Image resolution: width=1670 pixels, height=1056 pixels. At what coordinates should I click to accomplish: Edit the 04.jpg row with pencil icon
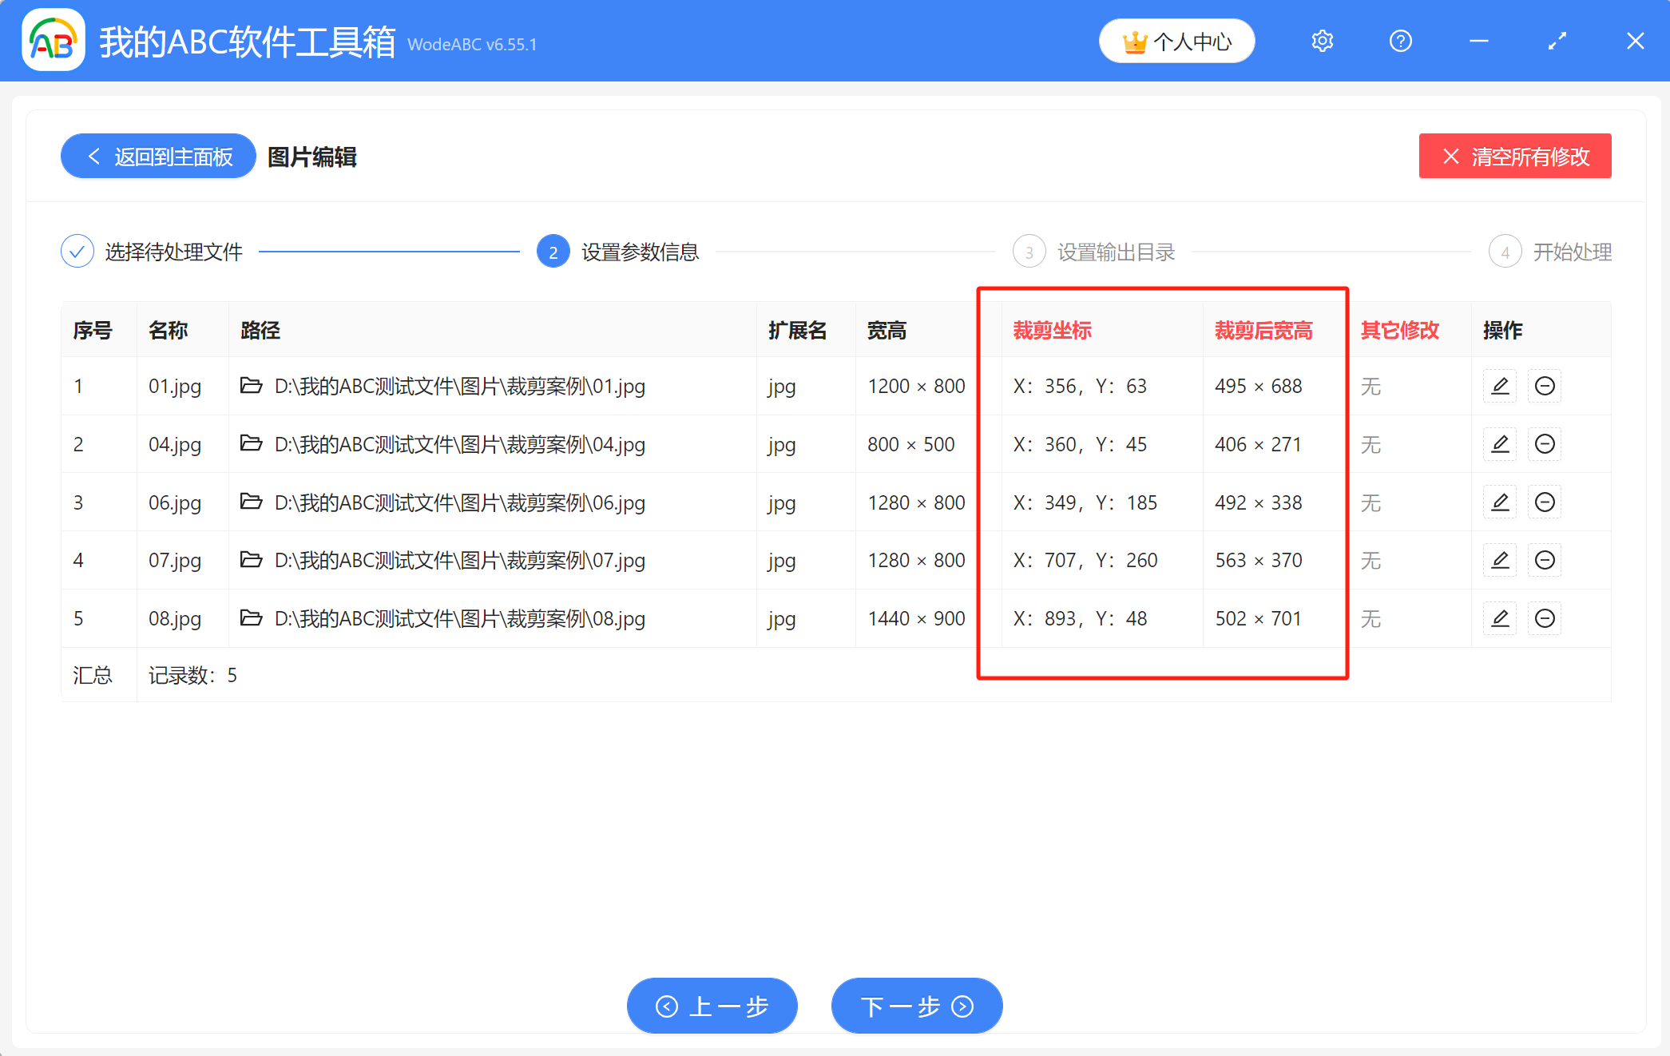pyautogui.click(x=1499, y=444)
